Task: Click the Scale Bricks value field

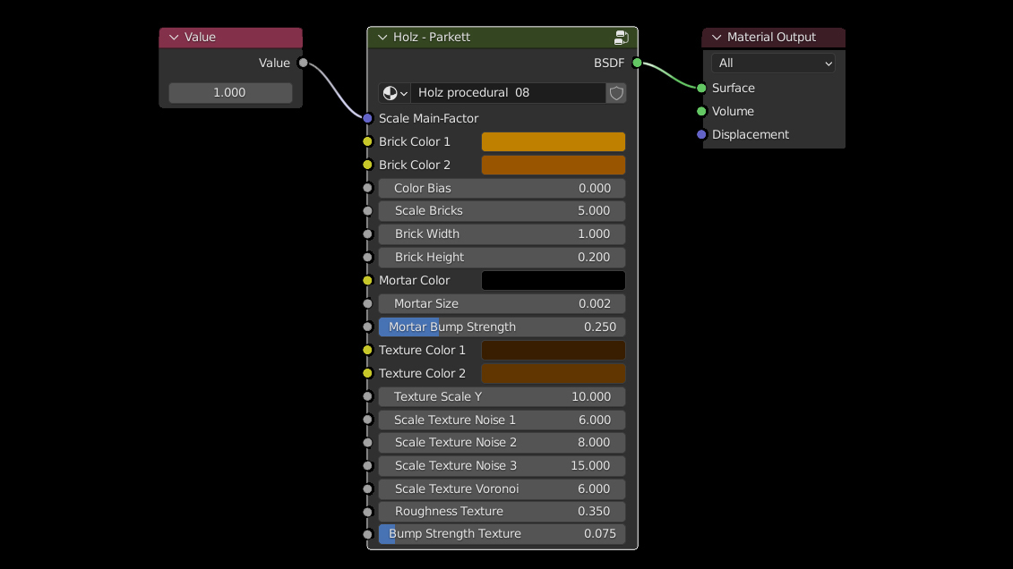Action: (x=502, y=210)
